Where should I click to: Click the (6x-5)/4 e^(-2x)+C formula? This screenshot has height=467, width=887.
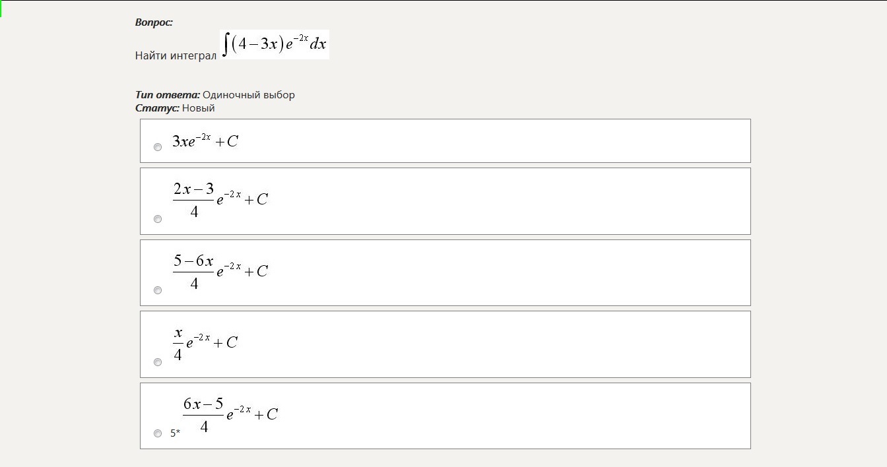click(230, 414)
